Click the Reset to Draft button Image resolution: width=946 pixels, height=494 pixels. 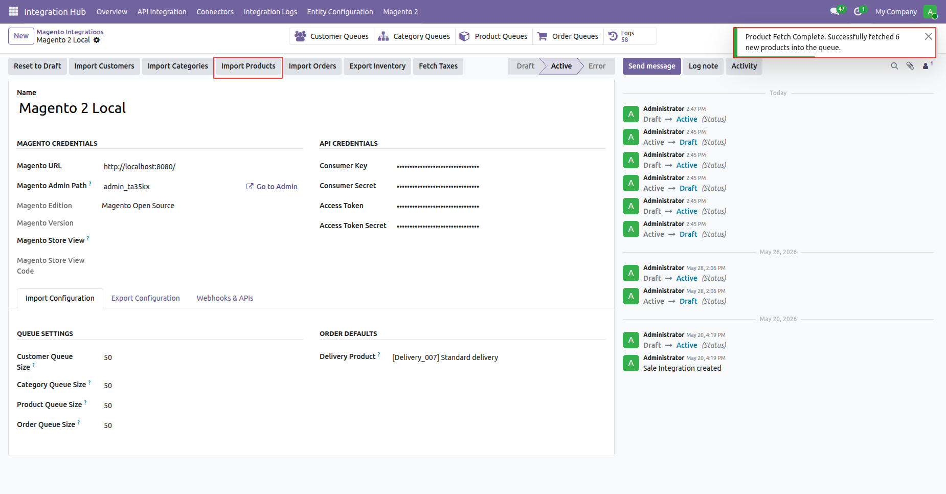click(x=37, y=66)
